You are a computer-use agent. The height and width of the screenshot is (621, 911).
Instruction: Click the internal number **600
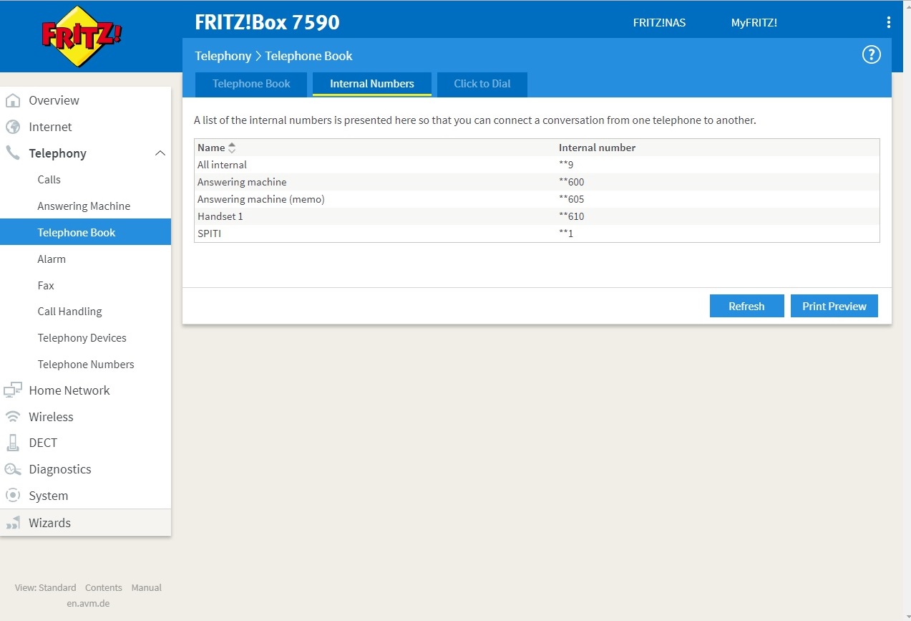(572, 182)
